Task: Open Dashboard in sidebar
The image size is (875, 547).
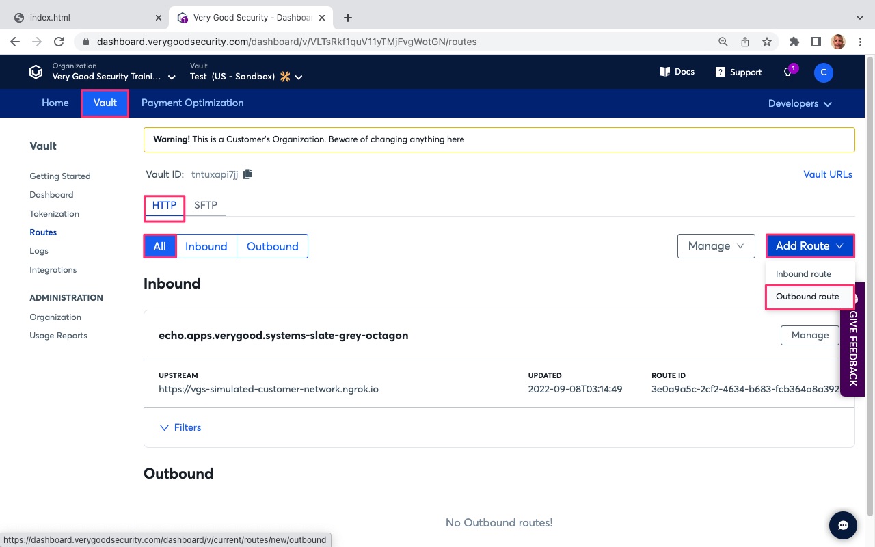Action: tap(51, 195)
